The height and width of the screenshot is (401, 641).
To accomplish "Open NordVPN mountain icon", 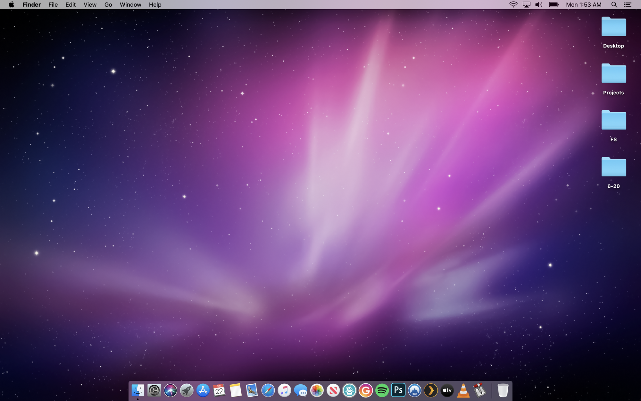I will (415, 390).
